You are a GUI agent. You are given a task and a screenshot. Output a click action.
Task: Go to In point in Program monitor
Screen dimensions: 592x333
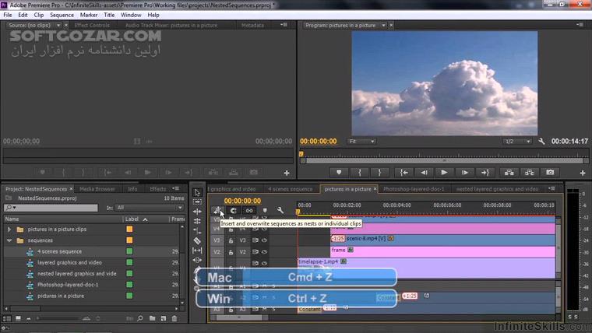pyautogui.click(x=404, y=173)
